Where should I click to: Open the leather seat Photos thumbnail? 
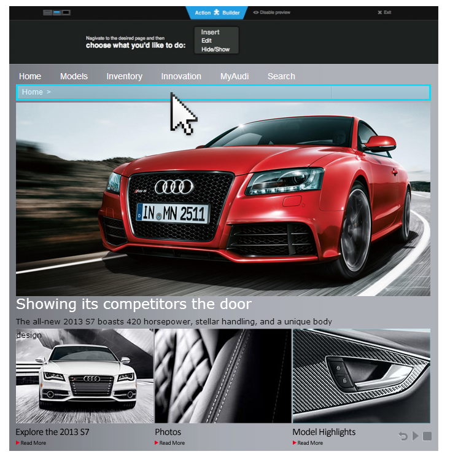[223, 376]
